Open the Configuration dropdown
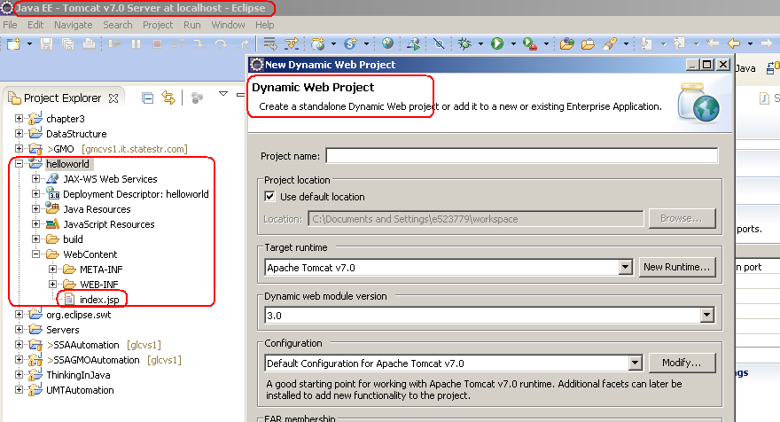 pos(636,363)
